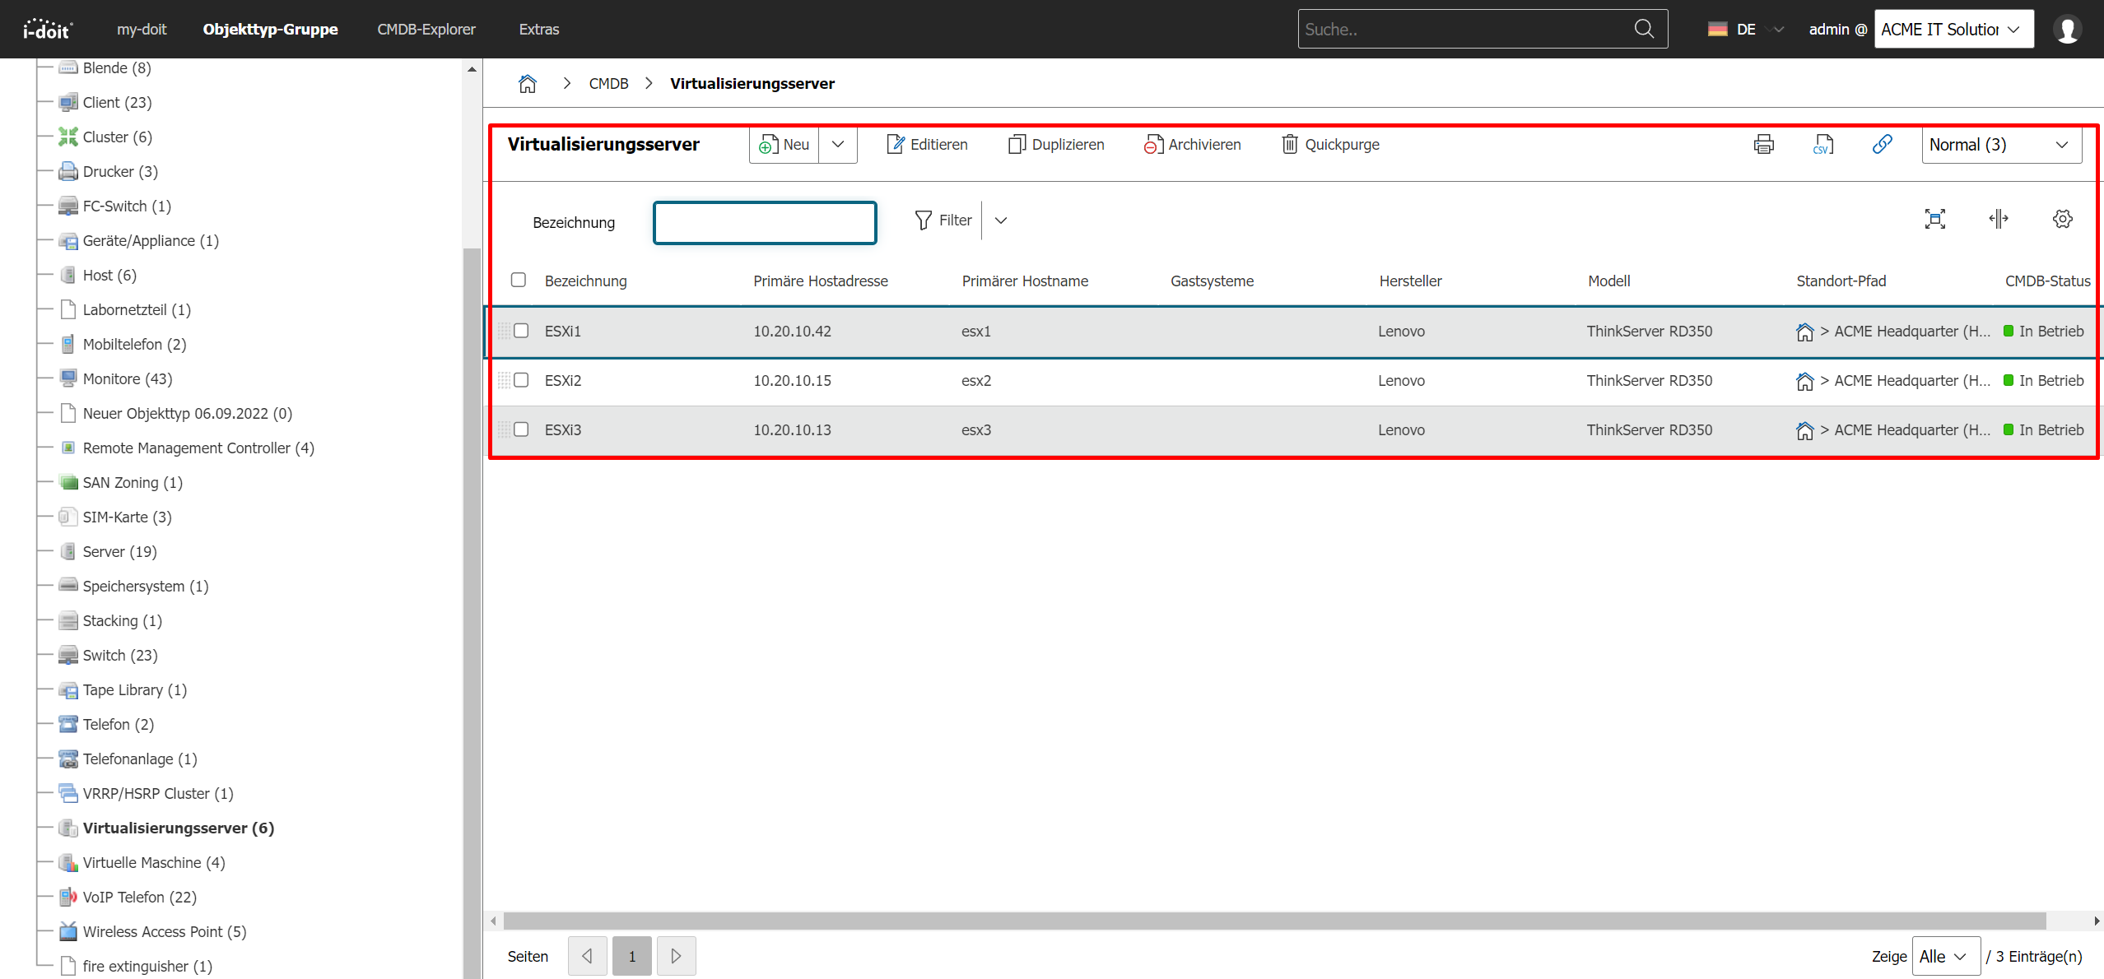2104x979 pixels.
Task: Click the Monitore icon in tree
Action: tap(68, 378)
